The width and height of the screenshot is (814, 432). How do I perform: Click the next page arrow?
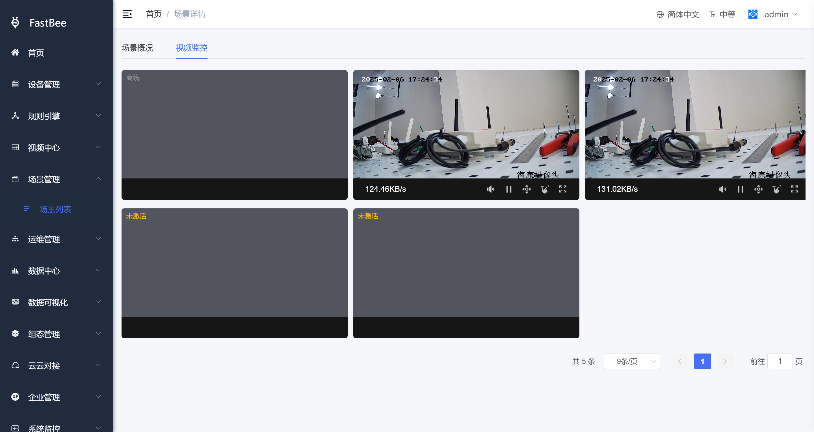725,361
